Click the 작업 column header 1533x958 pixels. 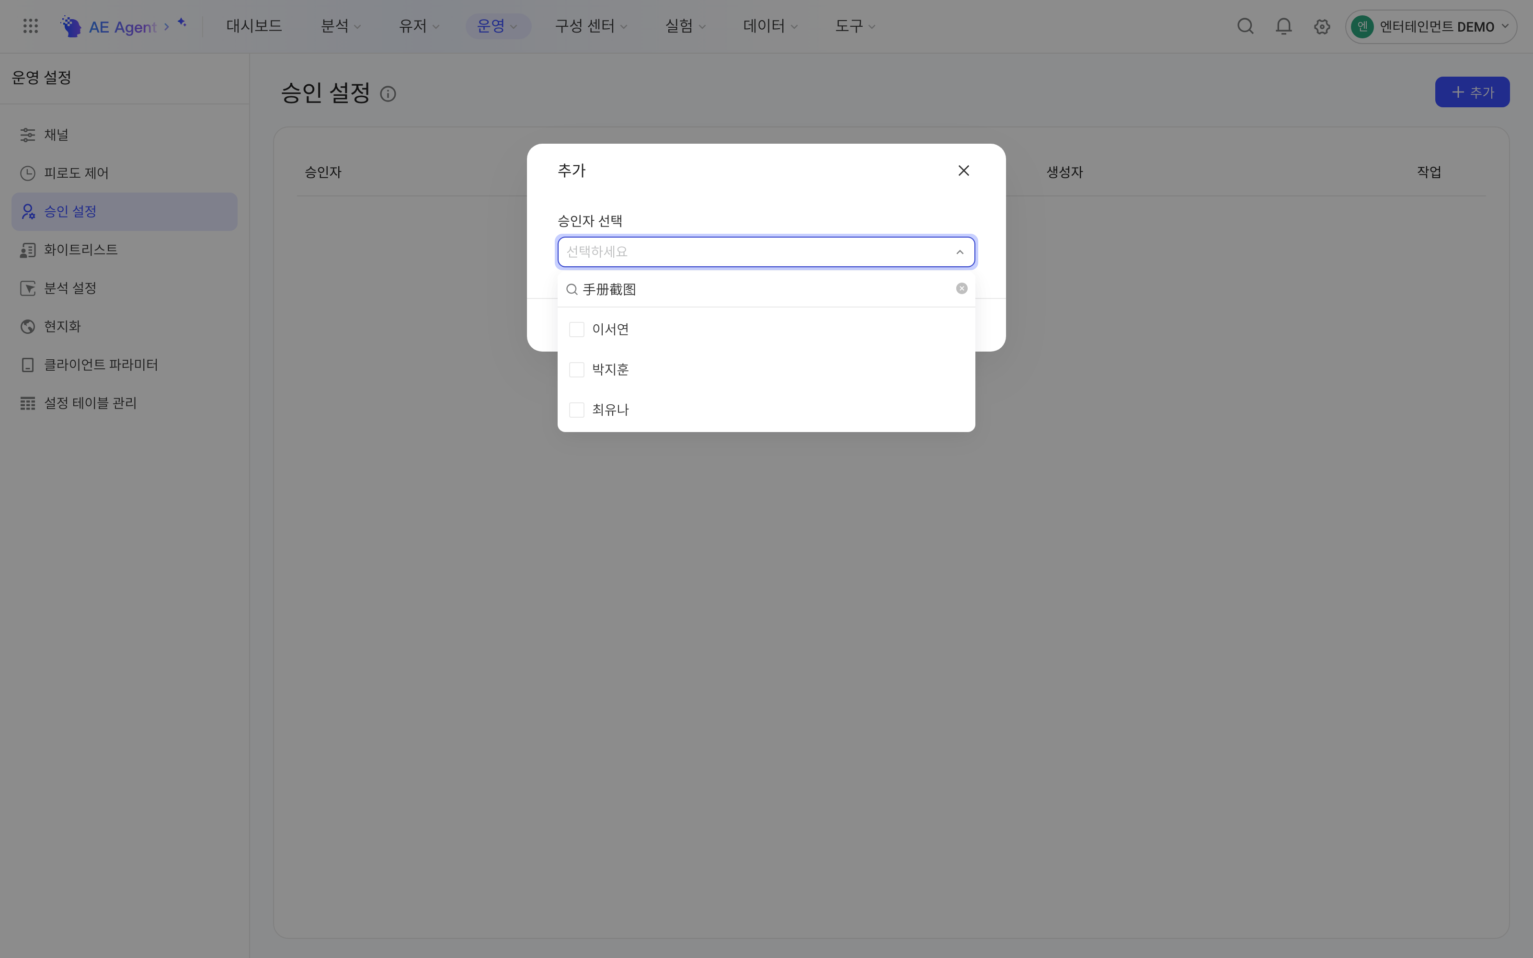pos(1429,172)
